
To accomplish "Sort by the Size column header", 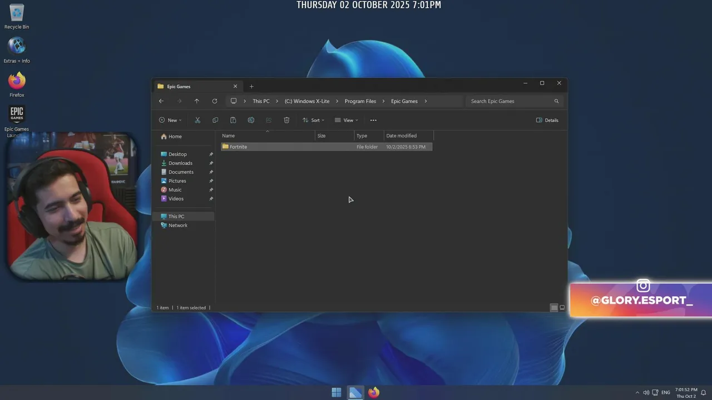I will tap(334, 136).
